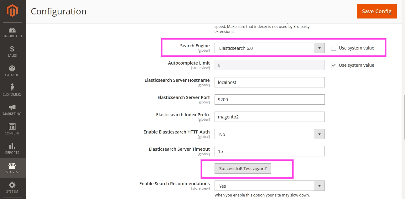This screenshot has width=405, height=199.
Task: Open the Customers person icon
Action: point(12,87)
